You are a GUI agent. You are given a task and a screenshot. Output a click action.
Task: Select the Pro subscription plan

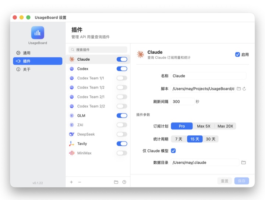pos(182,126)
